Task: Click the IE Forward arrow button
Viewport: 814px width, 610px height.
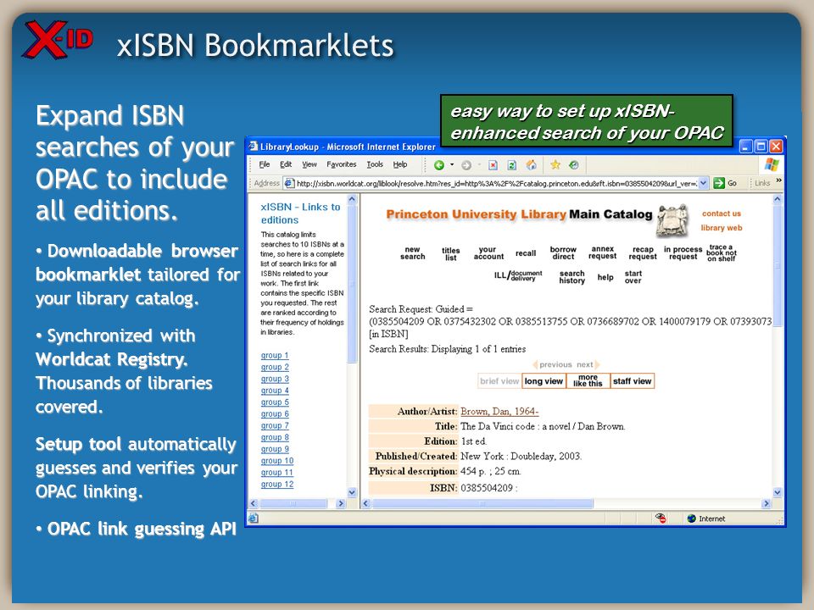Action: click(466, 165)
